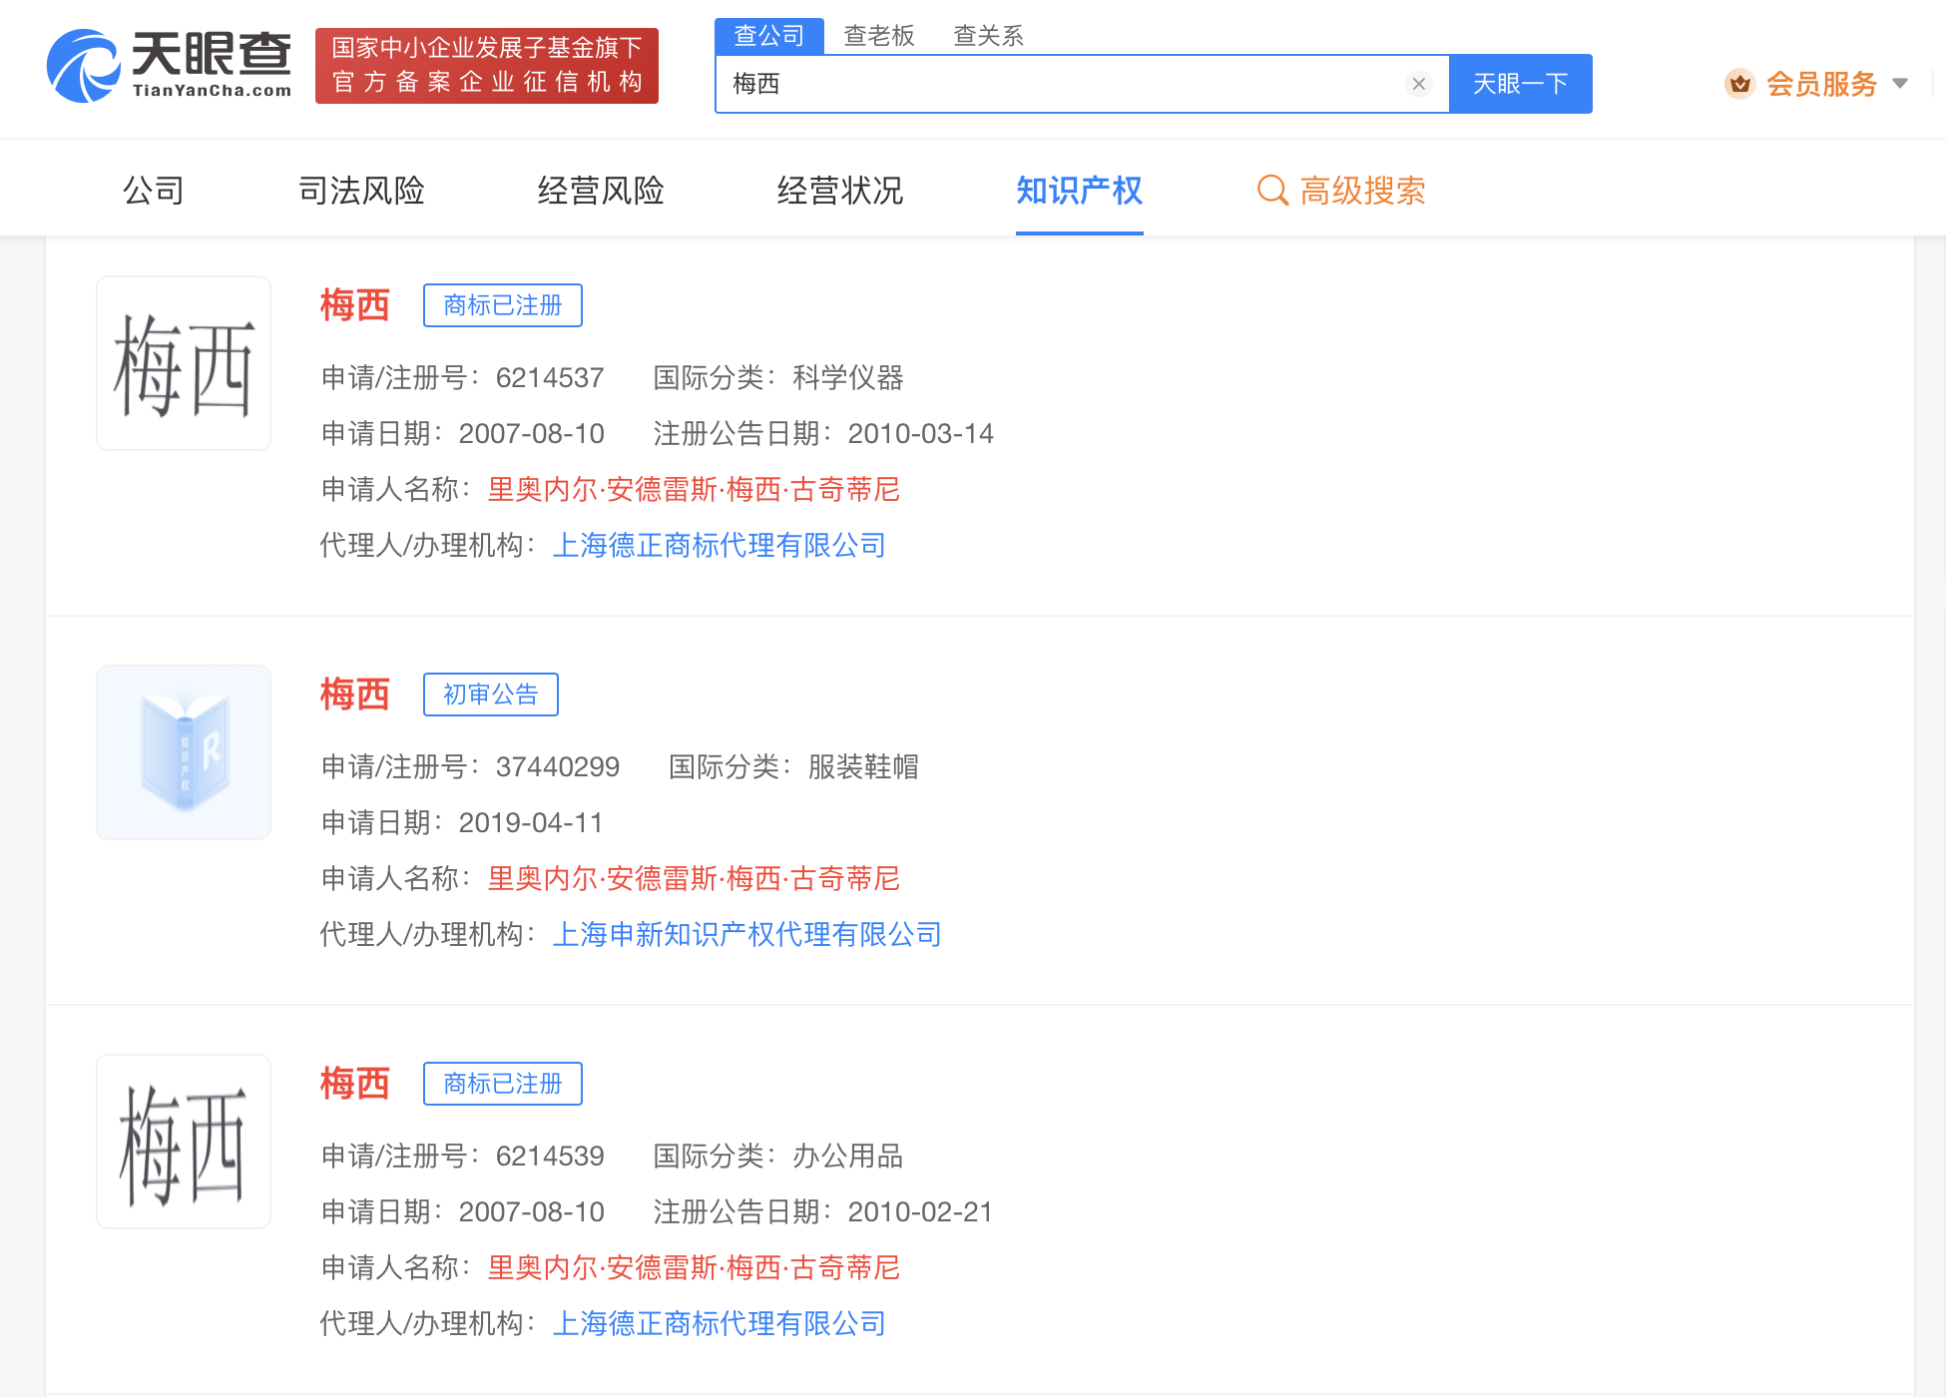This screenshot has height=1397, width=1946.
Task: Click applicant name in the 办公用品 entry
Action: pyautogui.click(x=694, y=1267)
